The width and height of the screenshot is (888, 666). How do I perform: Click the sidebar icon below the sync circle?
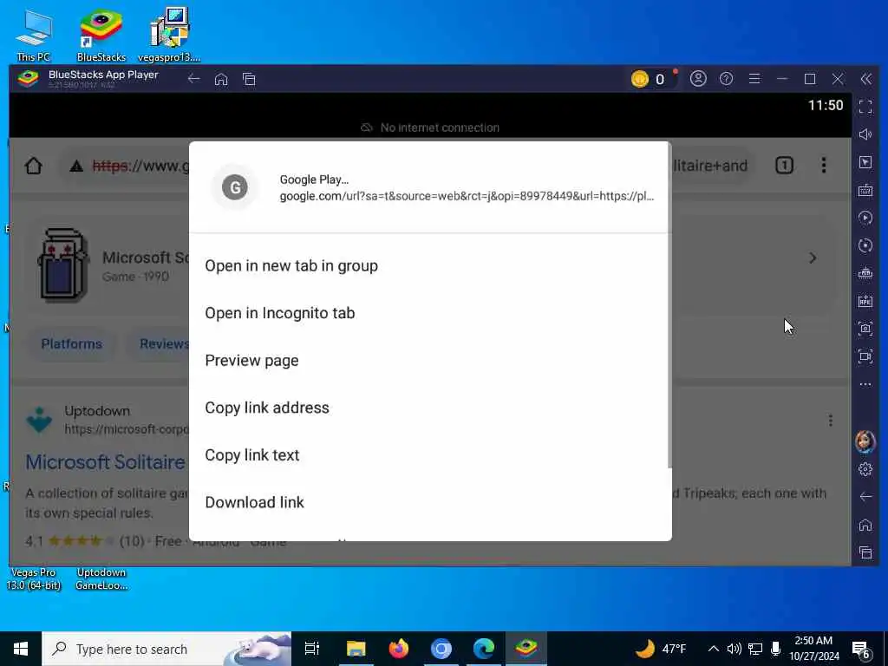click(x=865, y=273)
